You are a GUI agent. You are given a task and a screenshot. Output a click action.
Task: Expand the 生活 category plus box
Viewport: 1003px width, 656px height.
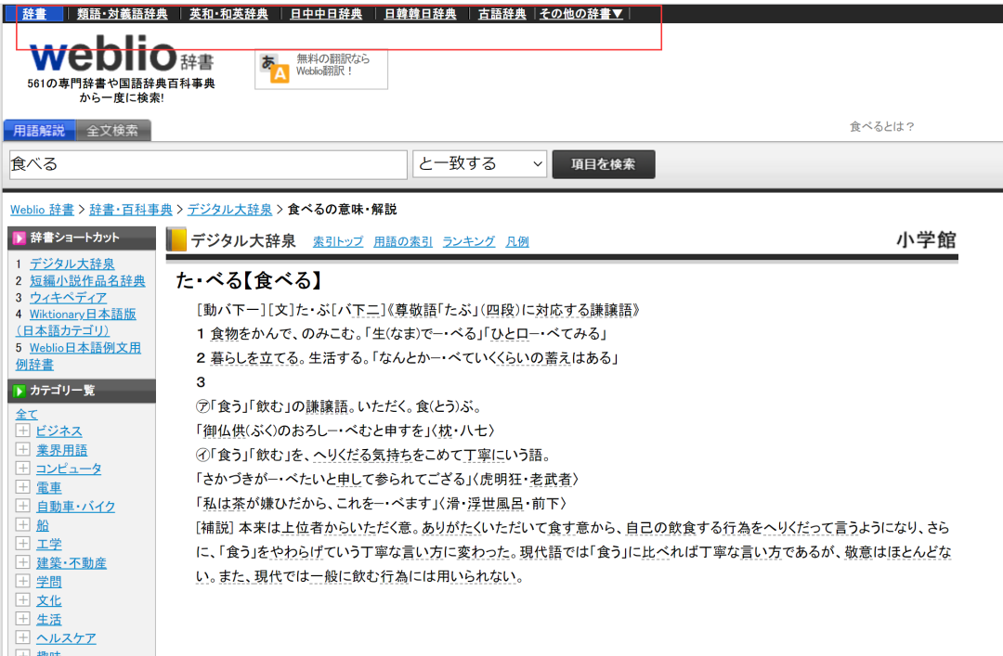coord(23,618)
